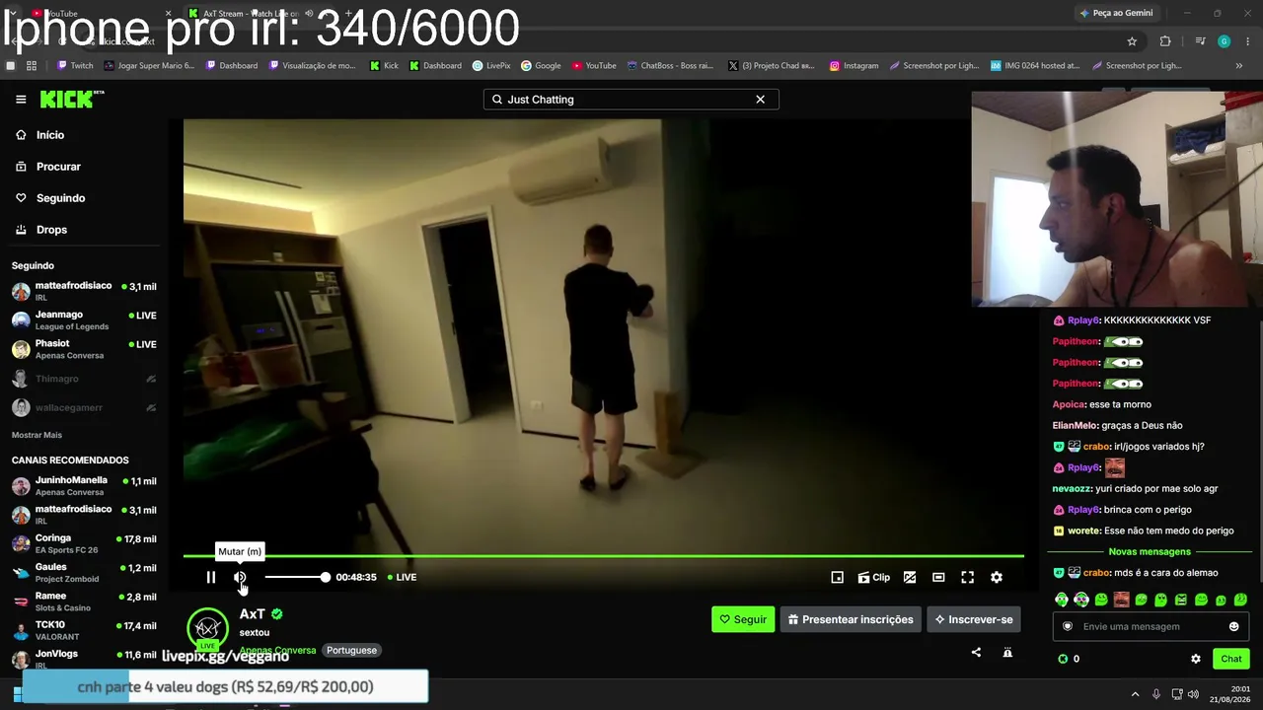This screenshot has width=1263, height=710.
Task: Open recommended channel JuninhoManella
Action: point(84,485)
